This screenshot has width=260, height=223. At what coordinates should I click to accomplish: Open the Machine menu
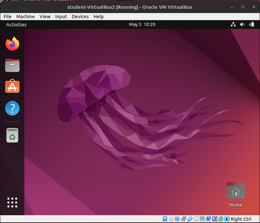point(25,17)
